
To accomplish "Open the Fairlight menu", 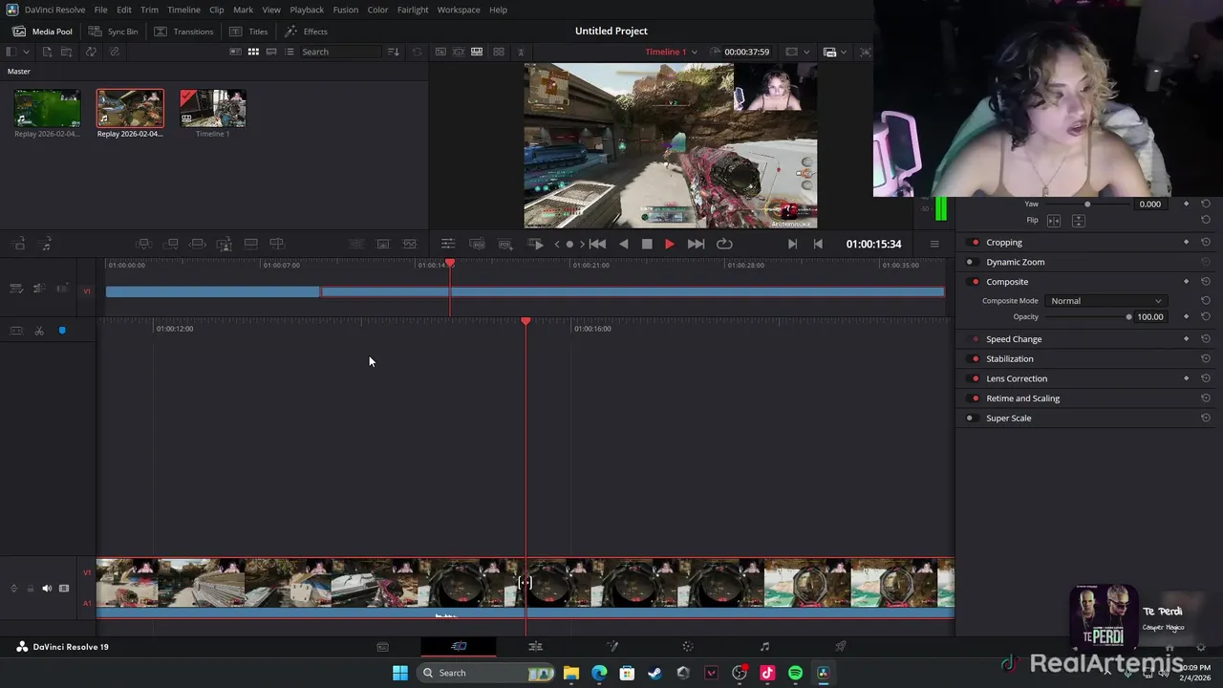I will pyautogui.click(x=413, y=10).
